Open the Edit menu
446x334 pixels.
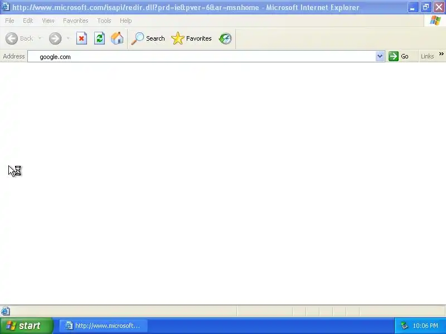pyautogui.click(x=28, y=21)
